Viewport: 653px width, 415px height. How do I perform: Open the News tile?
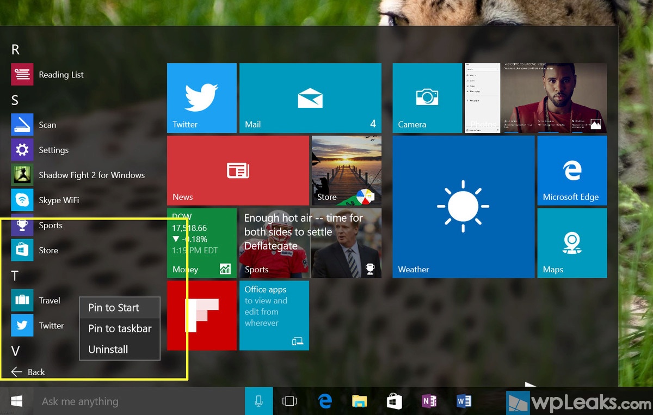coord(238,170)
